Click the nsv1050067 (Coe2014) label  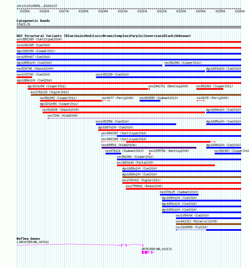click(34, 57)
